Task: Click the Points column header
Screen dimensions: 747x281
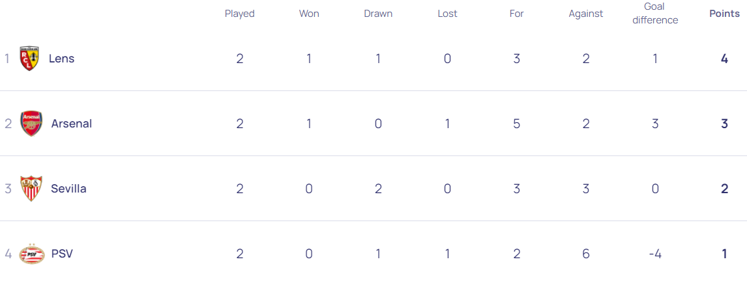Action: coord(724,14)
